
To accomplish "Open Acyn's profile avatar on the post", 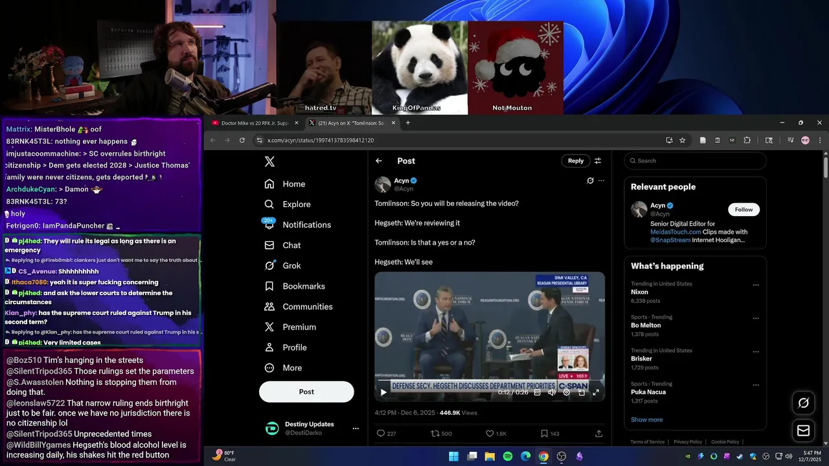I will (383, 184).
